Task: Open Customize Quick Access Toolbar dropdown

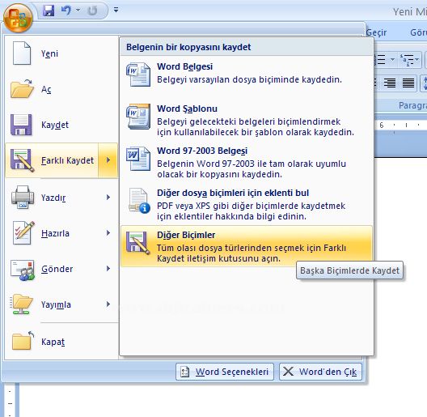Action: [116, 10]
